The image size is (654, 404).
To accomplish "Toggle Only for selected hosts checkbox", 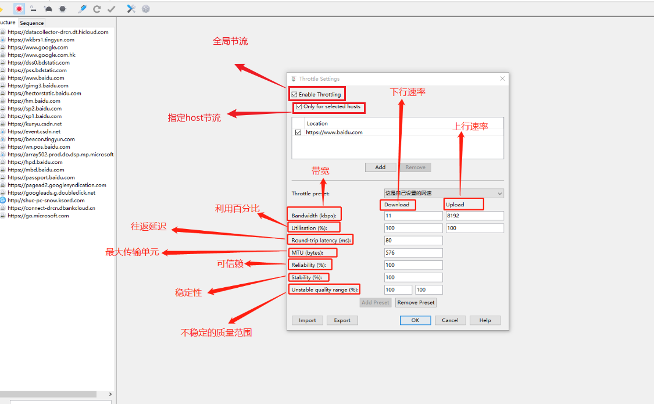I will coord(299,107).
